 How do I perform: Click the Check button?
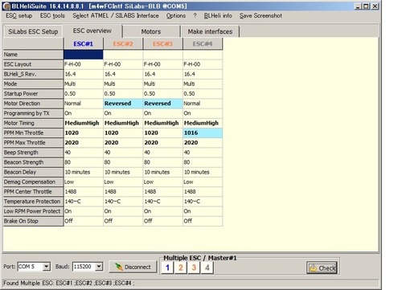(322, 268)
